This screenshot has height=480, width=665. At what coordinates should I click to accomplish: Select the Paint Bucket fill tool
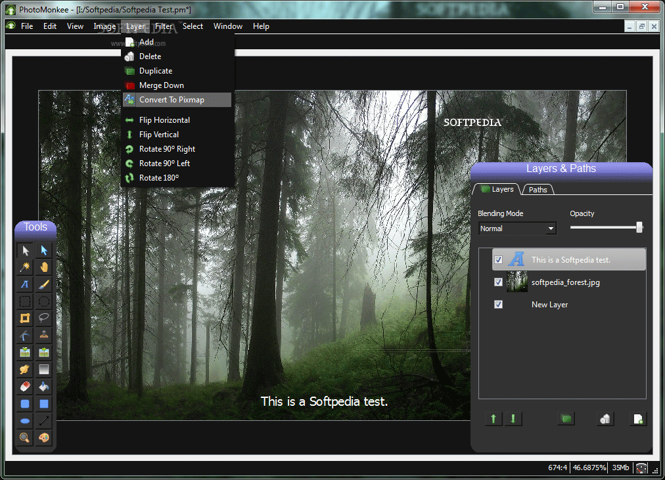(43, 386)
